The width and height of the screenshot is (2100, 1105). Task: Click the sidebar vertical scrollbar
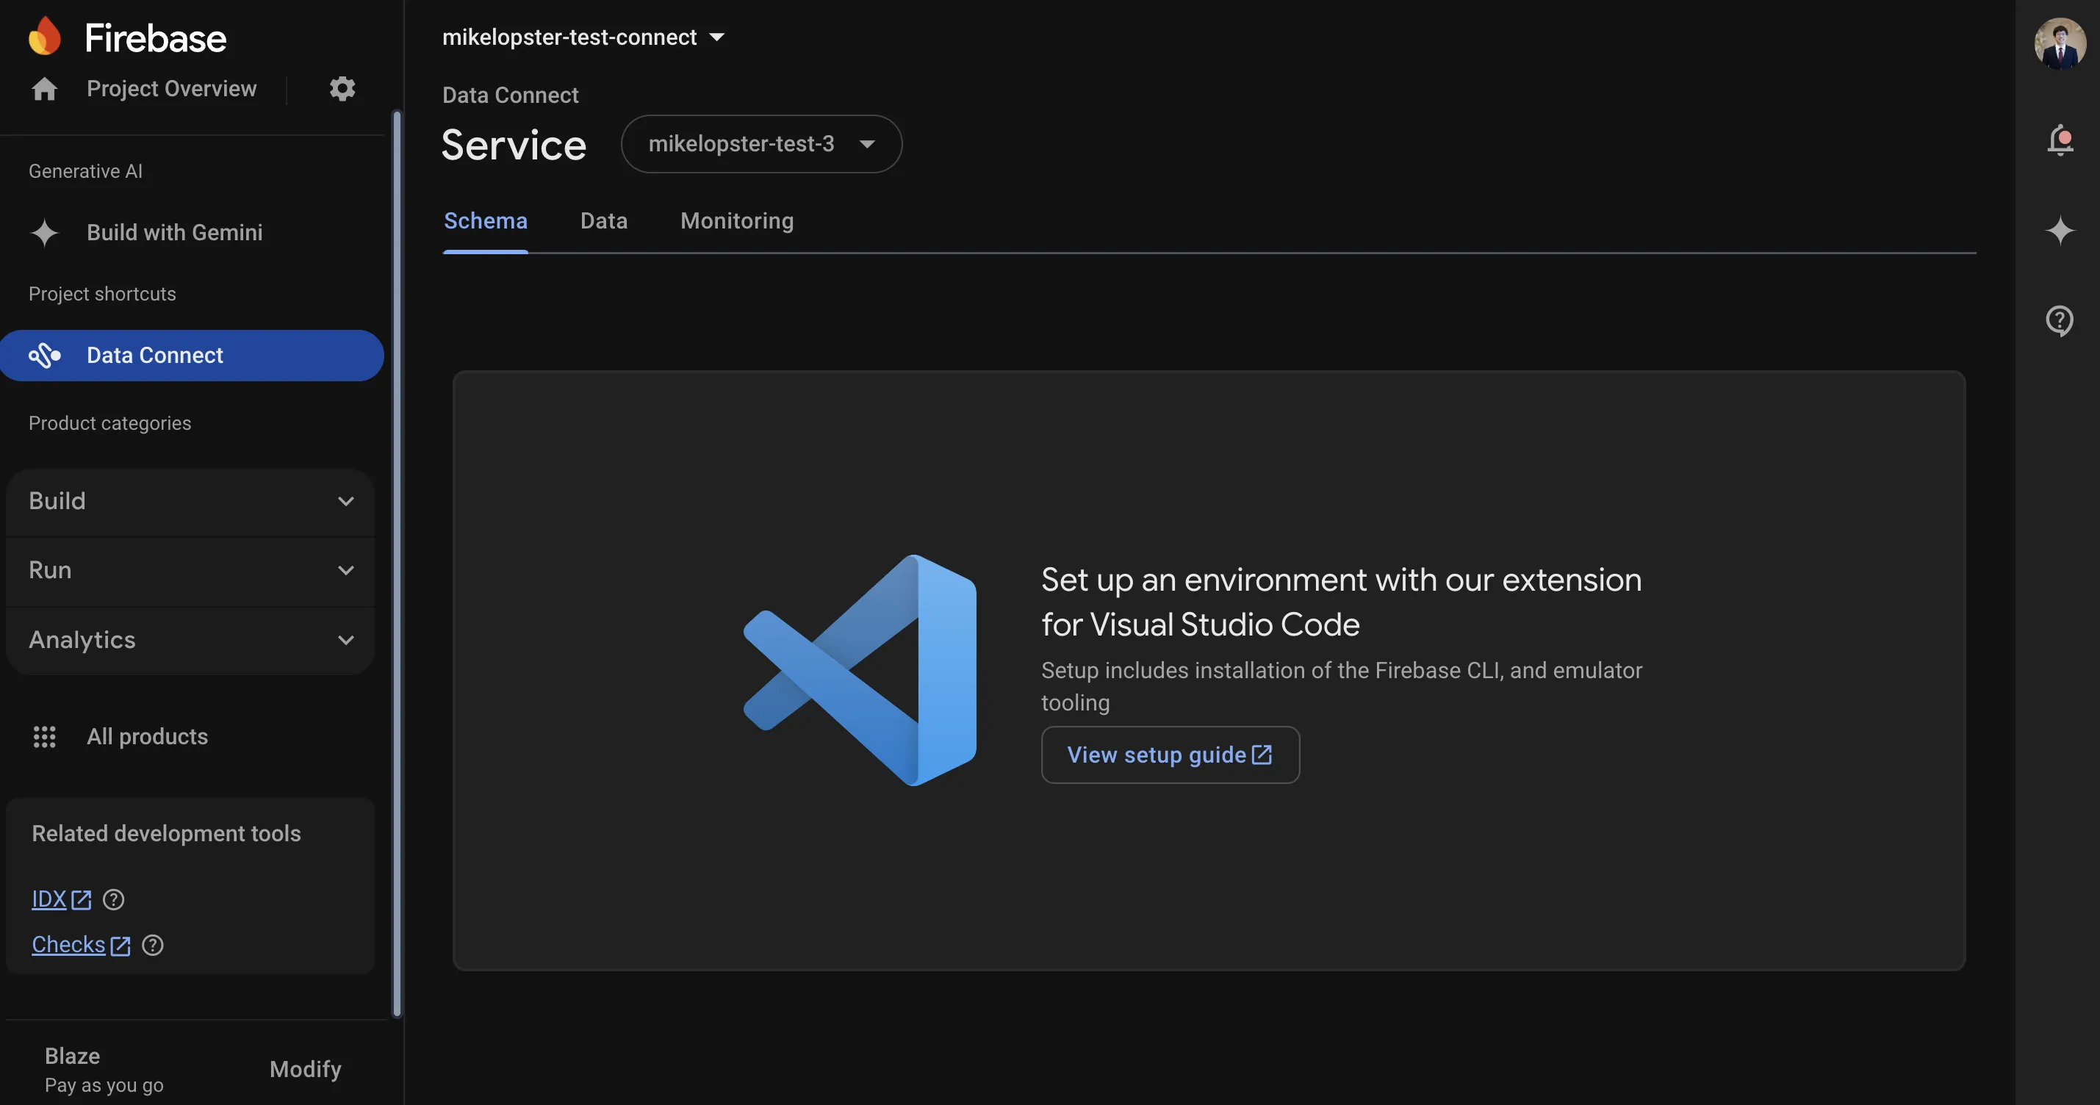pos(398,564)
